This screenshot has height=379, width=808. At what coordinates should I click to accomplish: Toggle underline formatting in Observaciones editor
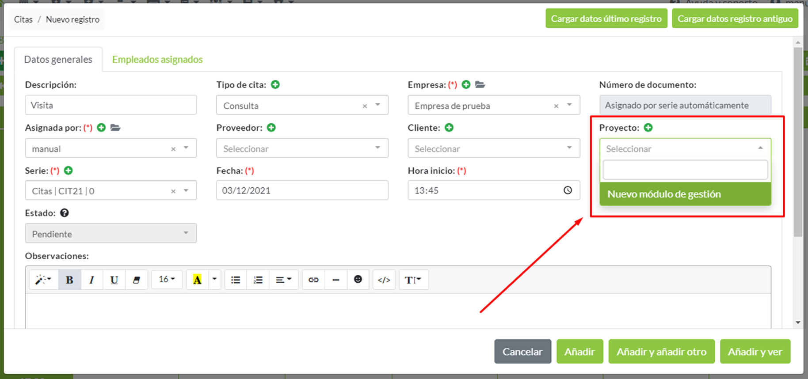tap(114, 280)
